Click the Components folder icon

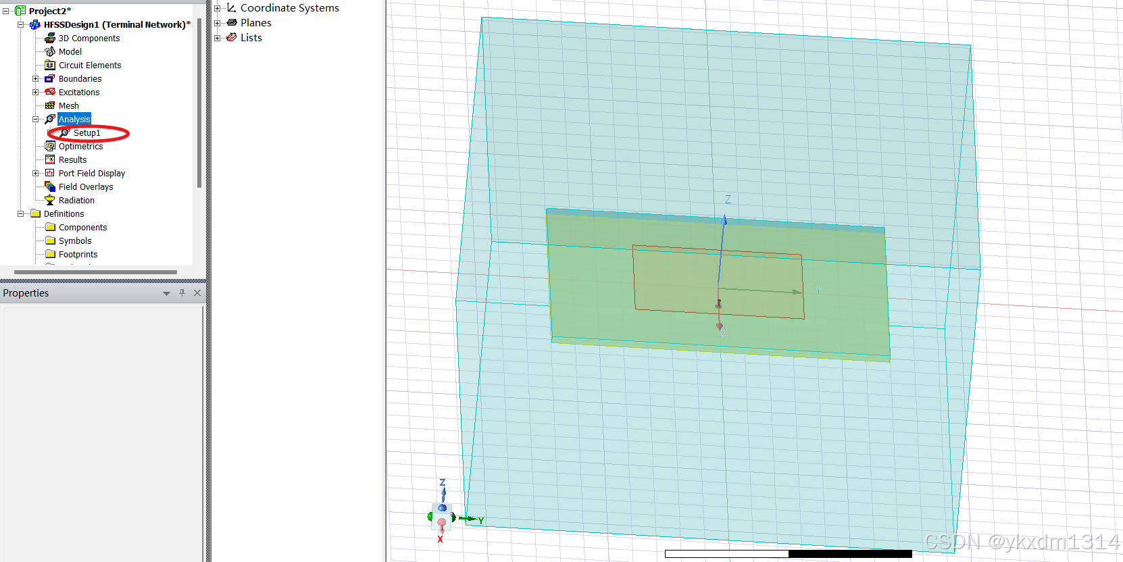click(x=50, y=227)
